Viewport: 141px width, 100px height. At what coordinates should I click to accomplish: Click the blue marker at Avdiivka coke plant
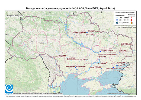click(117, 54)
